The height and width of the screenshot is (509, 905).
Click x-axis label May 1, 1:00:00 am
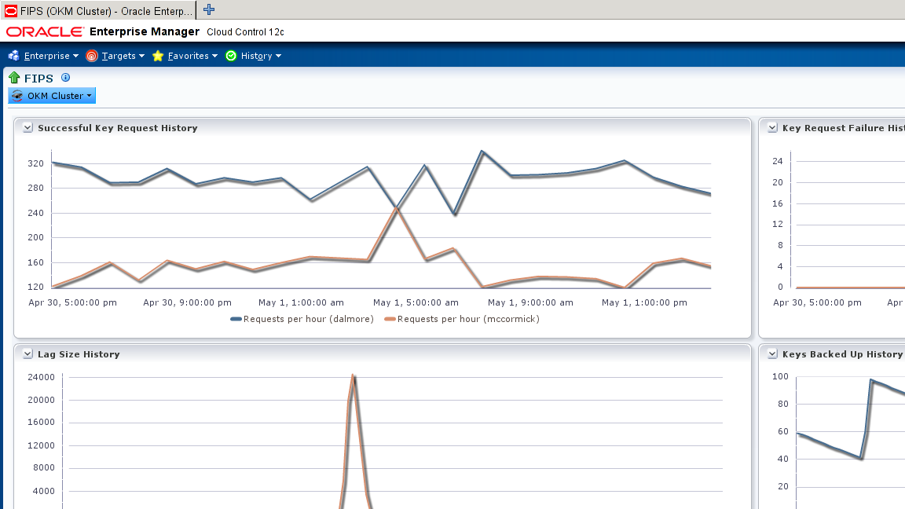[302, 302]
